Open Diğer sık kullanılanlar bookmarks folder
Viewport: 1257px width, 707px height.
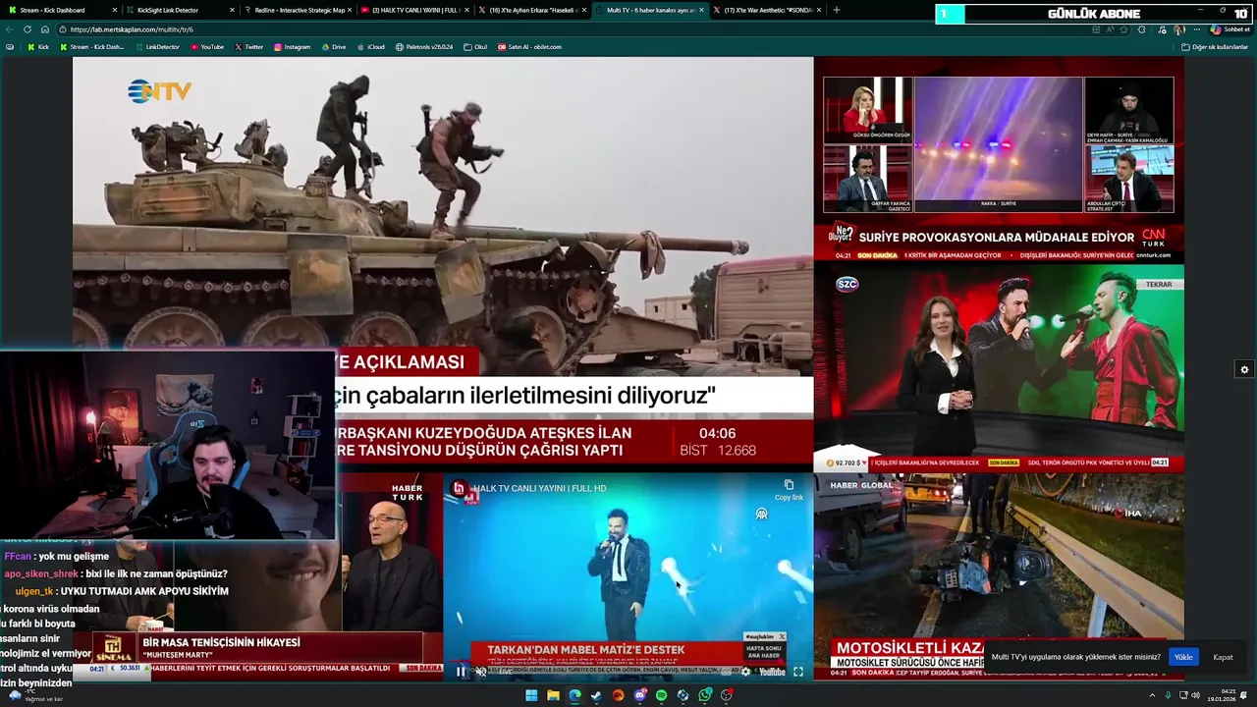tap(1215, 47)
